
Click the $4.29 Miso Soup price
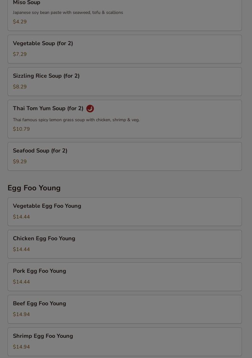pos(20,22)
